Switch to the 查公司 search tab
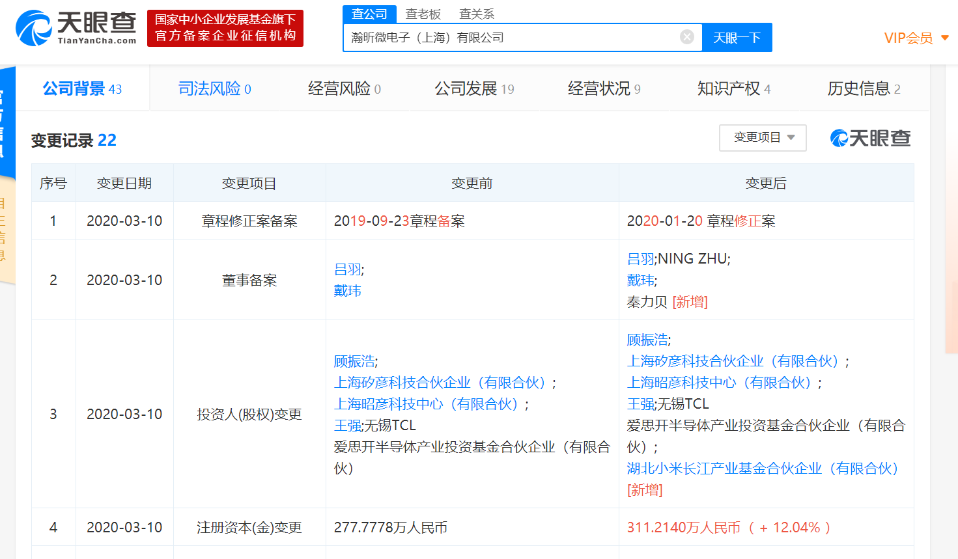The image size is (958, 559). [369, 14]
